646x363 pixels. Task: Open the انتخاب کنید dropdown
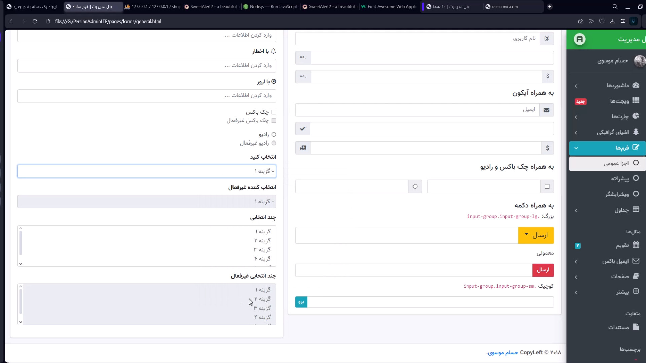[147, 171]
